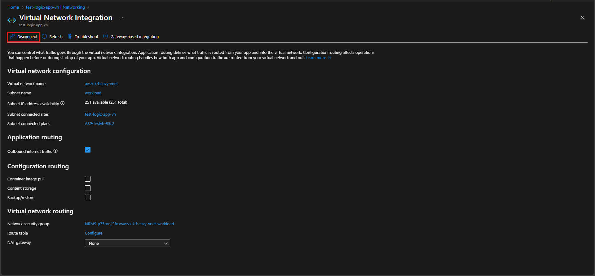The width and height of the screenshot is (595, 276).
Task: Click the Refresh toolbar label
Action: (56, 37)
